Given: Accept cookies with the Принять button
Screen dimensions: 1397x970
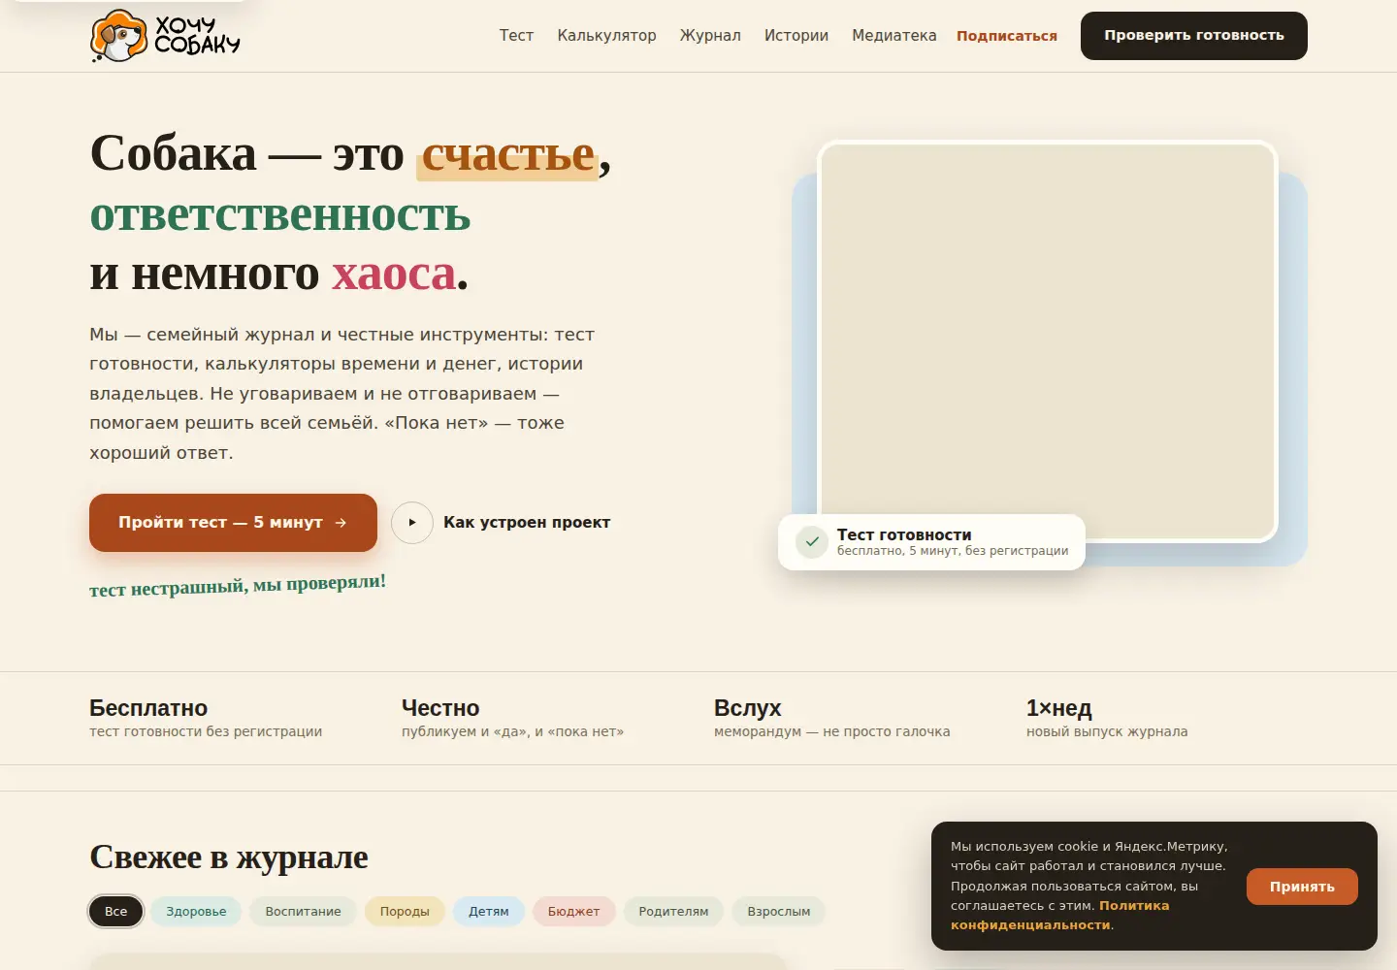Looking at the screenshot, I should tap(1302, 887).
